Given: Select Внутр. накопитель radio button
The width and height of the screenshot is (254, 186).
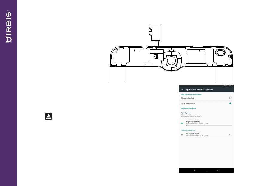Looking at the screenshot, I should coord(230,103).
